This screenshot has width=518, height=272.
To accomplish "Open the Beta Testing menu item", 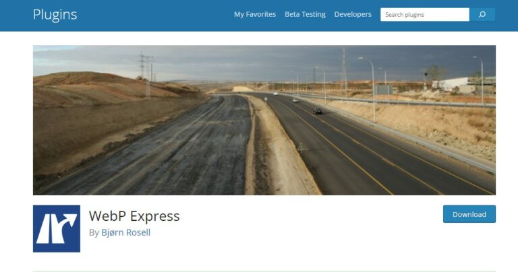I will 305,15.
